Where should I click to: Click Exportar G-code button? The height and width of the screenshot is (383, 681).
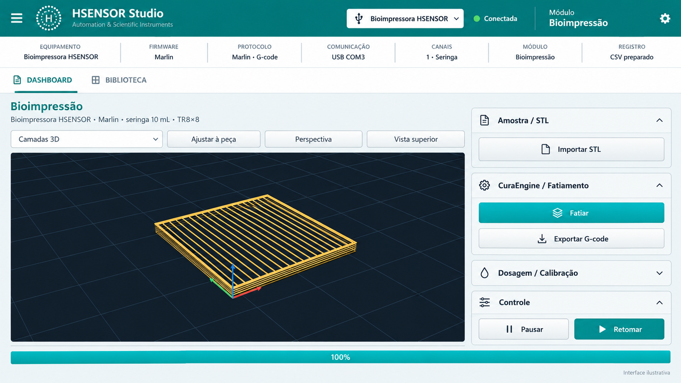point(571,239)
